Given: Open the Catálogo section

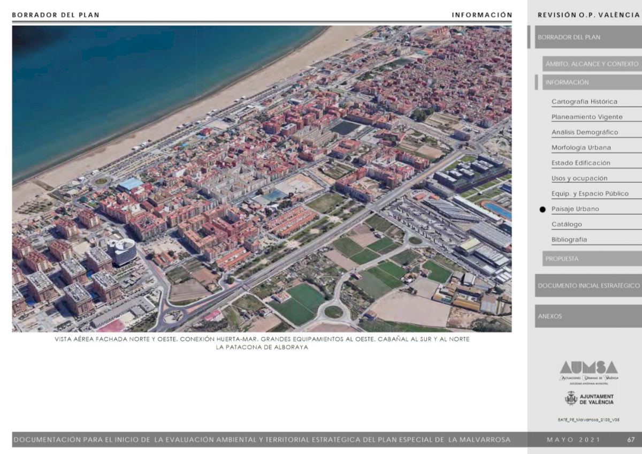Looking at the screenshot, I should tap(567, 224).
